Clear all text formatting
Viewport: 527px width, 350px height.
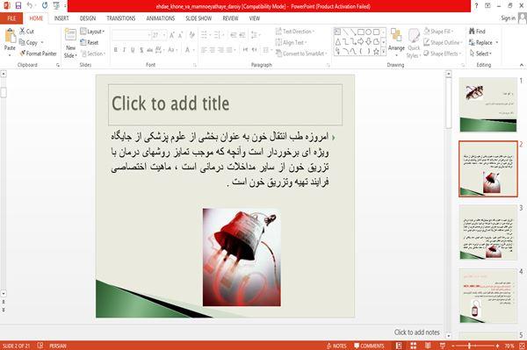point(191,35)
